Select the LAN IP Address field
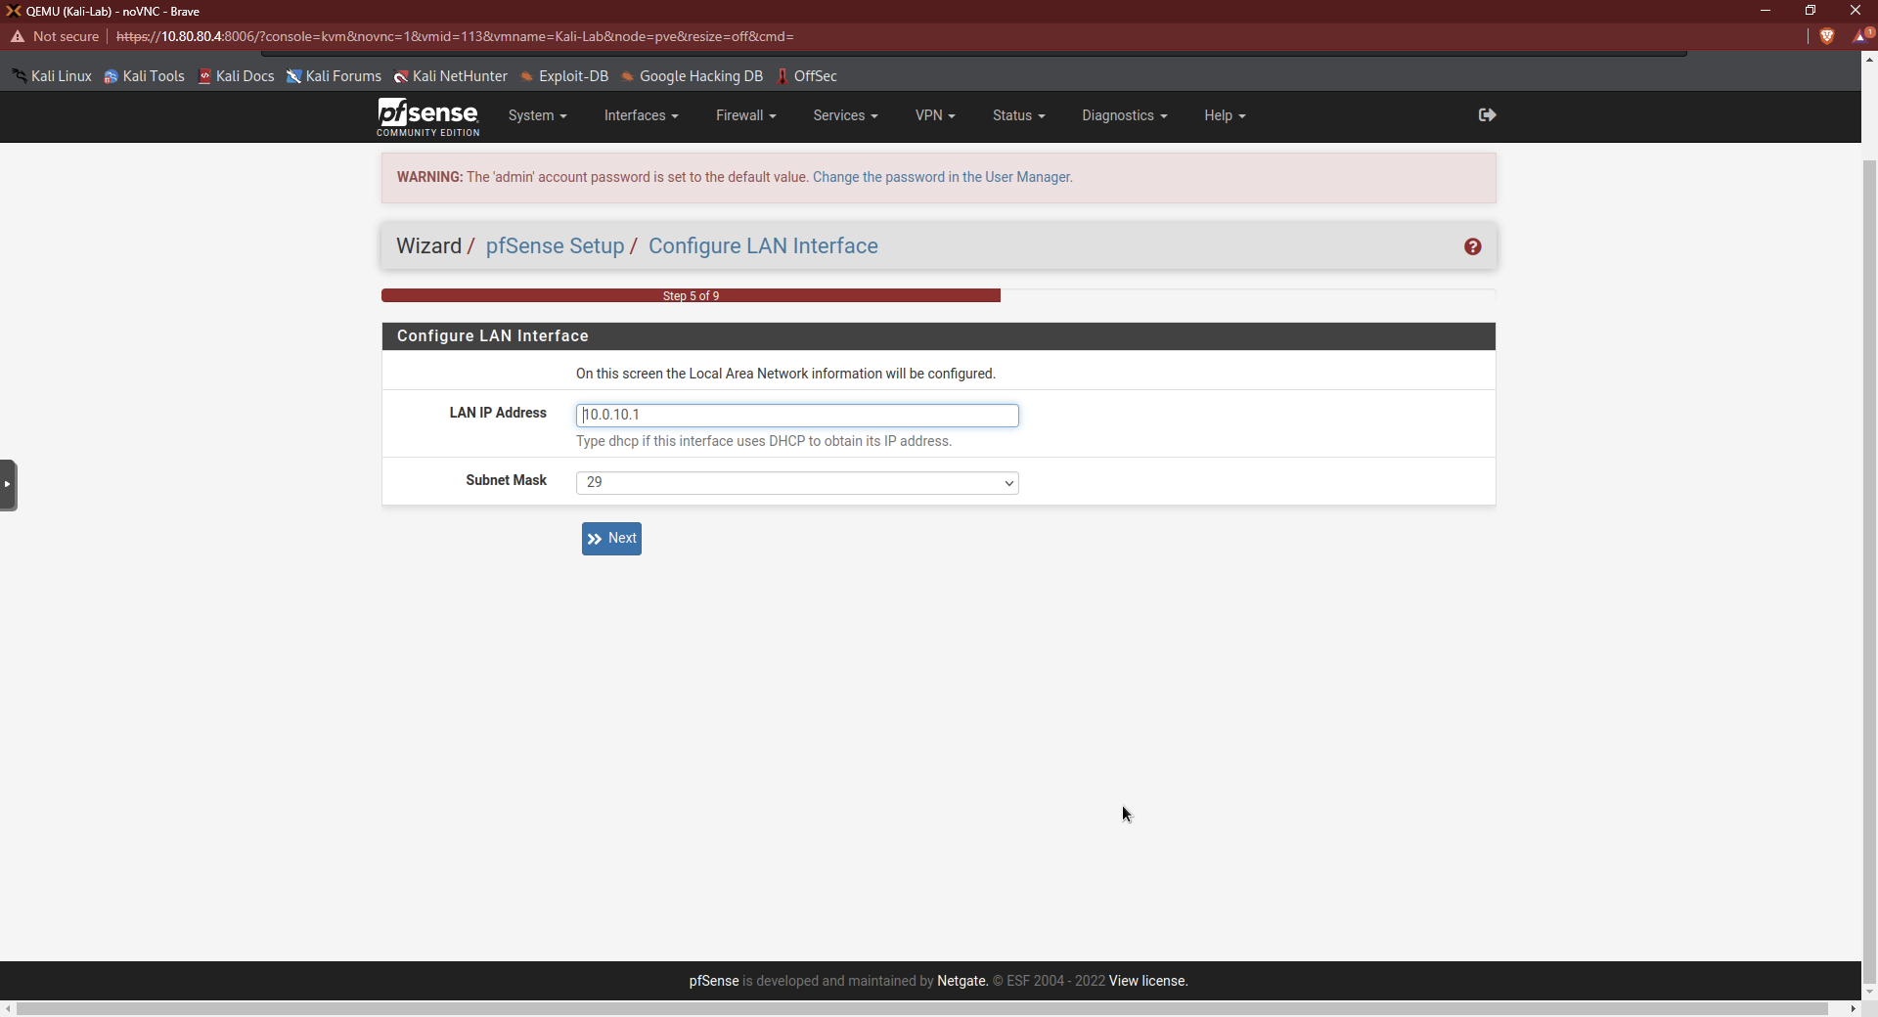The width and height of the screenshot is (1878, 1017). (797, 415)
